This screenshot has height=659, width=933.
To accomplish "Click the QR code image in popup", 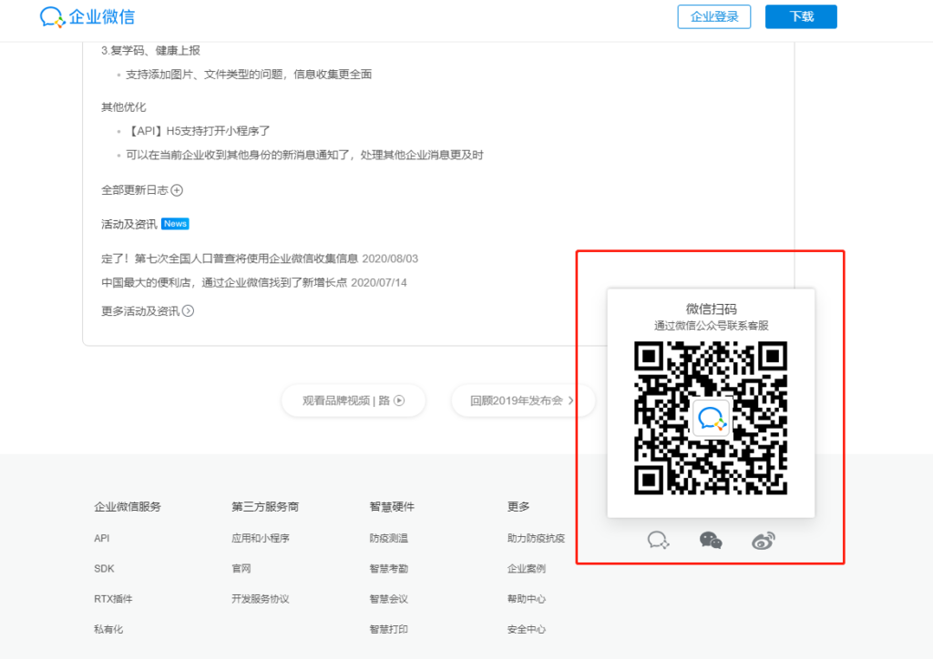I will (711, 418).
